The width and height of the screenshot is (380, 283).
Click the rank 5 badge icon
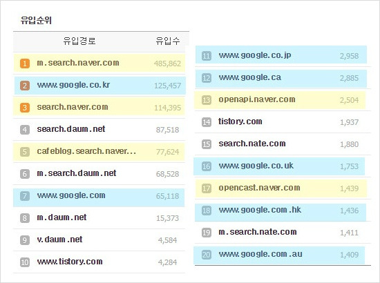click(25, 152)
